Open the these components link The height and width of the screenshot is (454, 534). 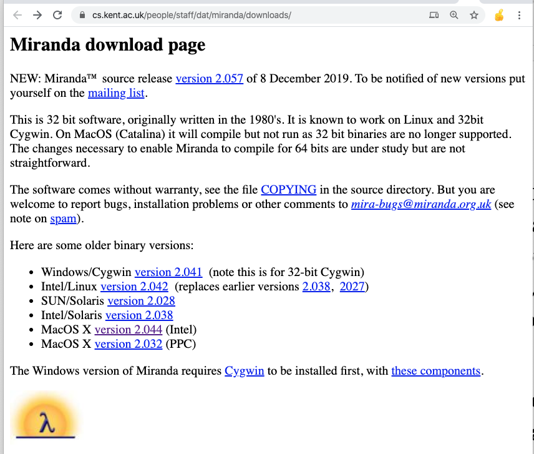pyautogui.click(x=436, y=371)
